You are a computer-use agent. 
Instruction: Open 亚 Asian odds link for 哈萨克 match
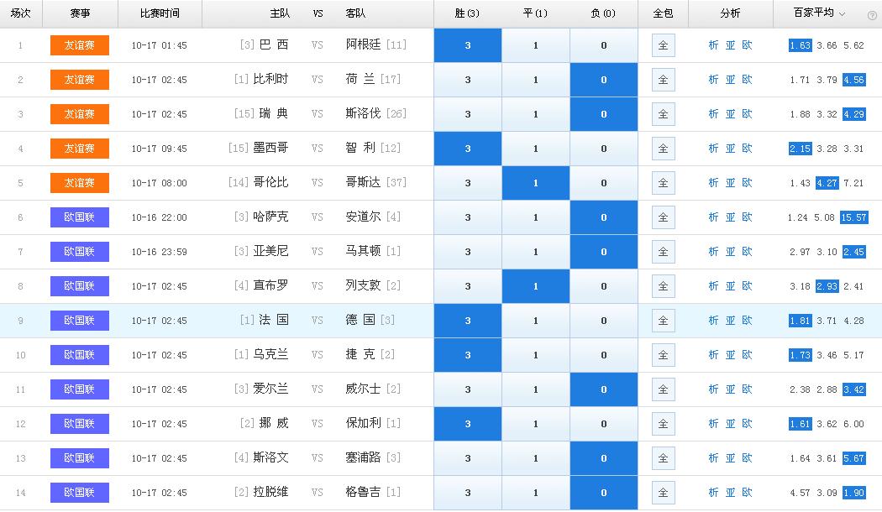730,217
